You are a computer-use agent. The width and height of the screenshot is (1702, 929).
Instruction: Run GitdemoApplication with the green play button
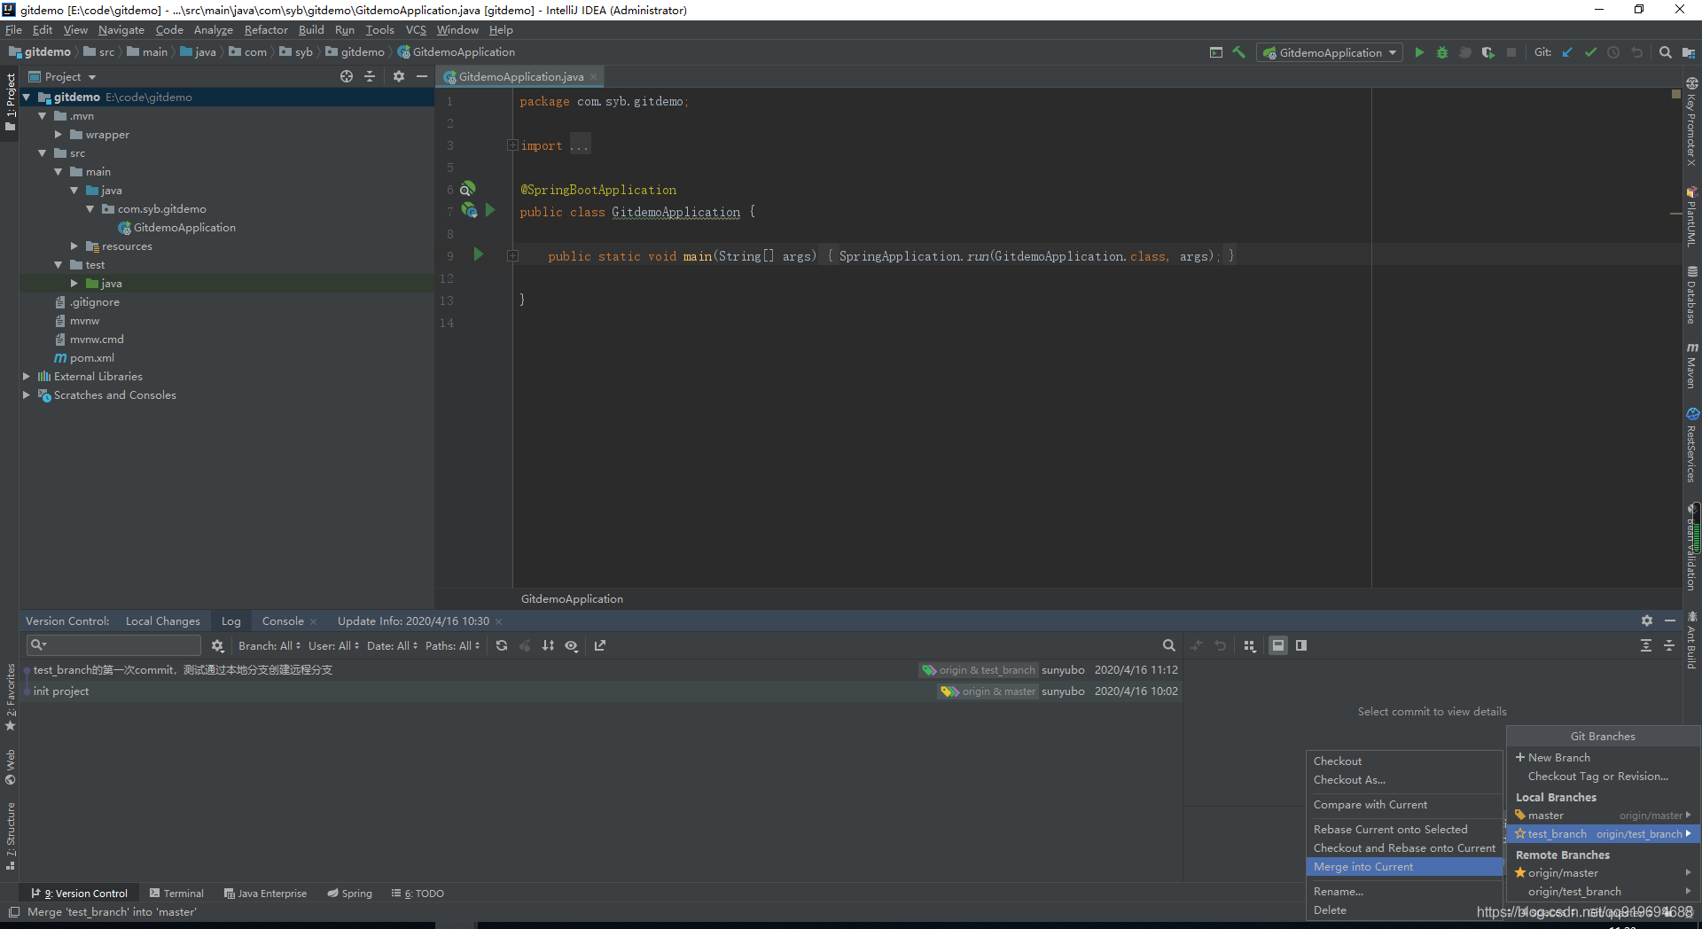1419,52
